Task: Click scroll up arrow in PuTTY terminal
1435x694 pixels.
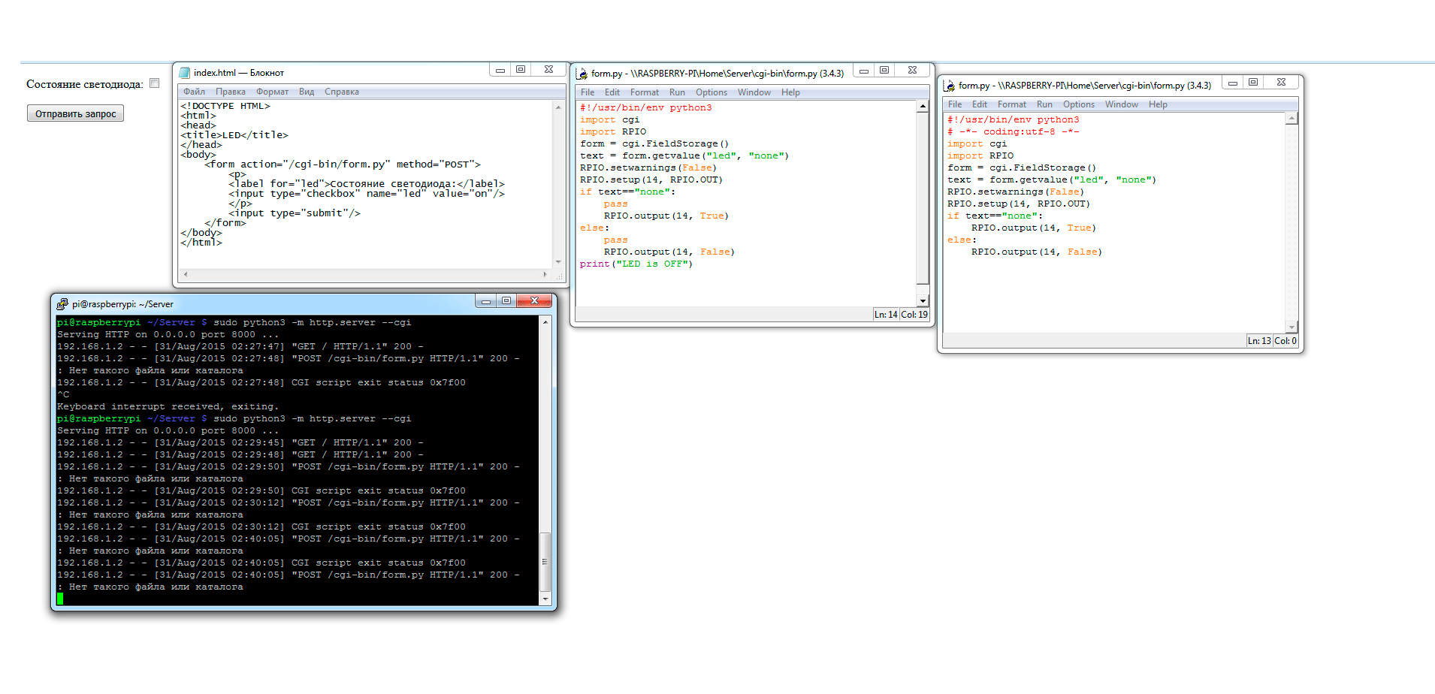Action: [x=545, y=321]
